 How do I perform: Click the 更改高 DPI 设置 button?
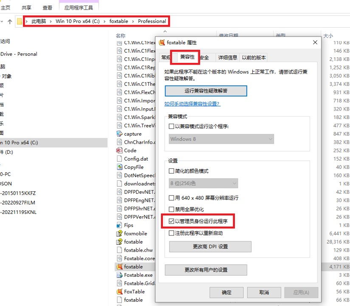[210, 246]
